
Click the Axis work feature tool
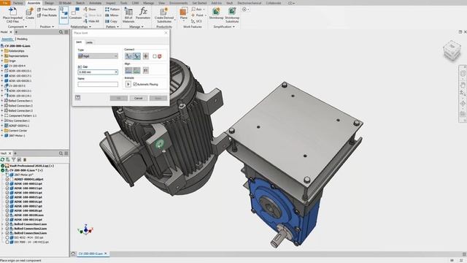197,9
